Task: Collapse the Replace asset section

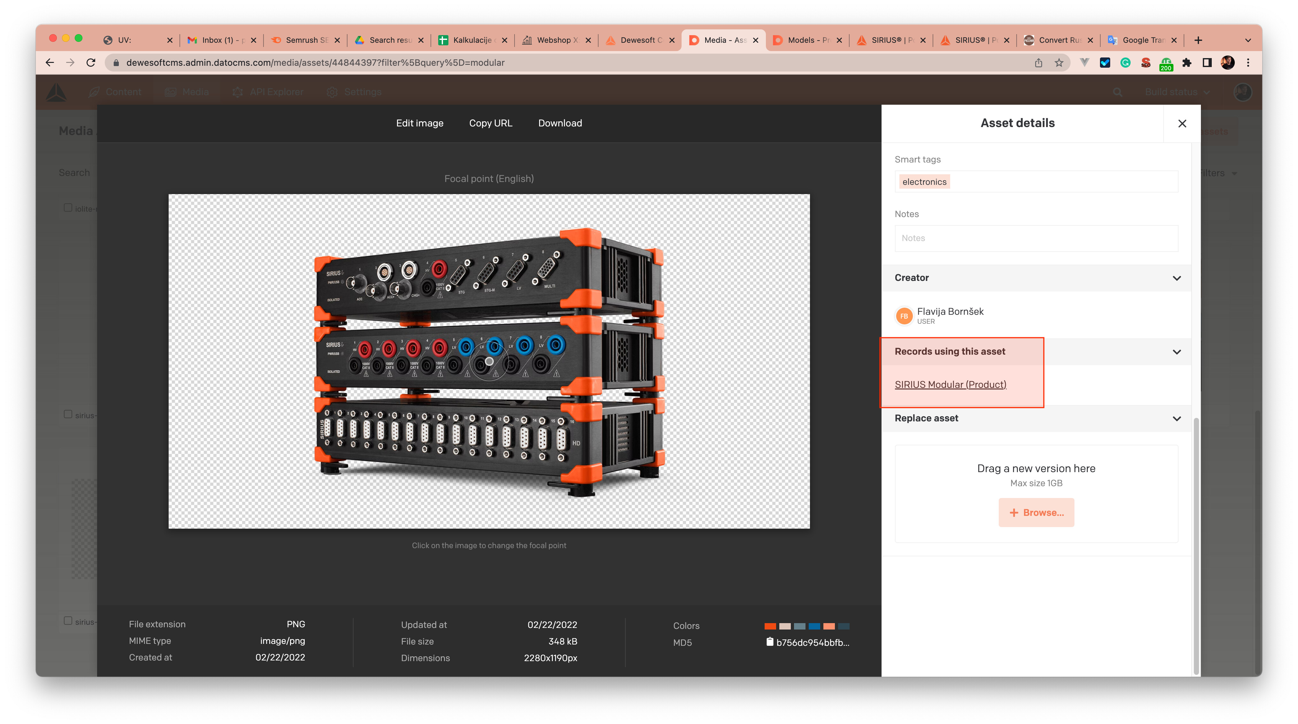Action: (1177, 419)
